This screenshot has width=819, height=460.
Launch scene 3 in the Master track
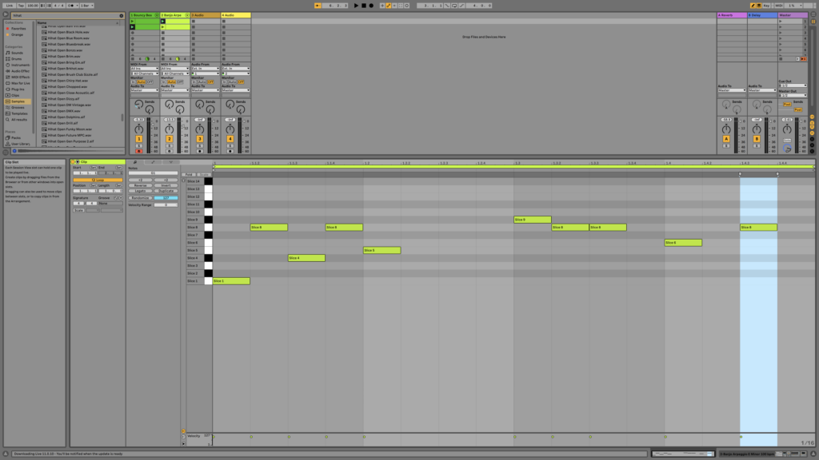(781, 33)
